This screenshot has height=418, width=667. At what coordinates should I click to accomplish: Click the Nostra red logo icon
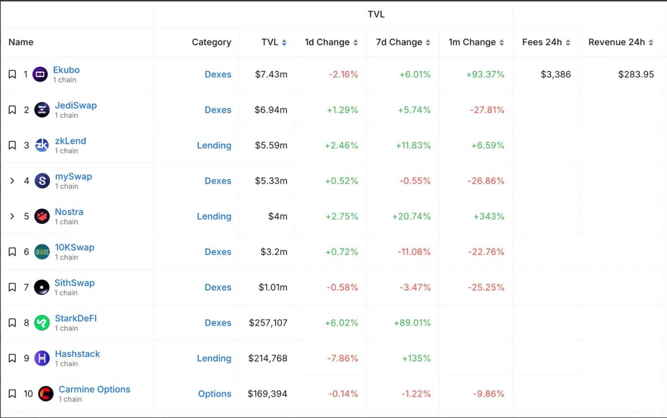[x=42, y=216]
